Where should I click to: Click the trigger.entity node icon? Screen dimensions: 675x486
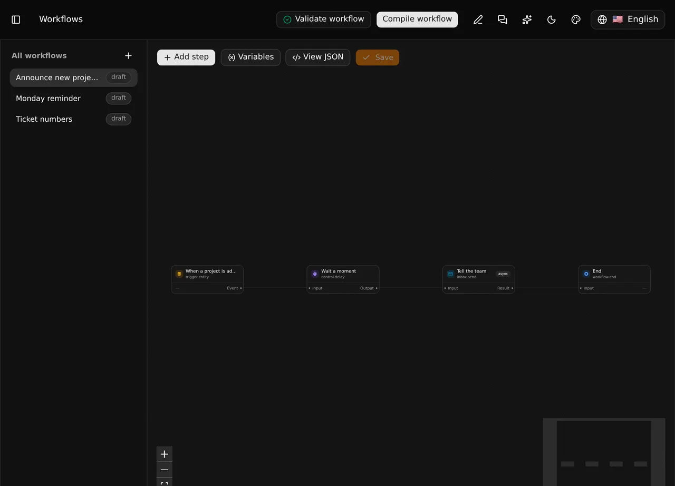tap(179, 274)
